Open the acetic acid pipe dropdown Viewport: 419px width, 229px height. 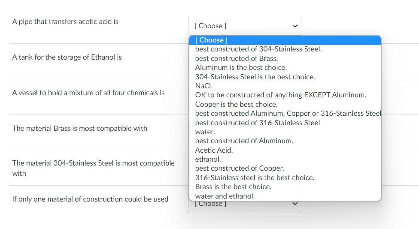coord(244,26)
